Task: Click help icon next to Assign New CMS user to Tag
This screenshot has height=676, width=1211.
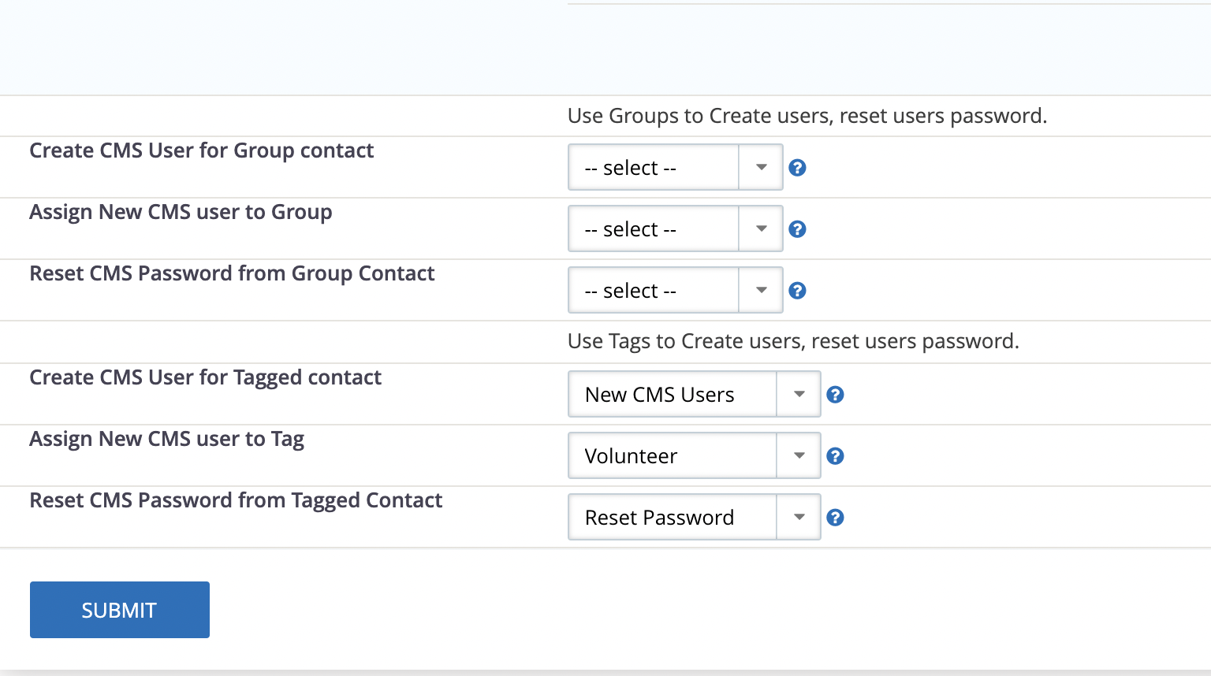Action: tap(835, 455)
